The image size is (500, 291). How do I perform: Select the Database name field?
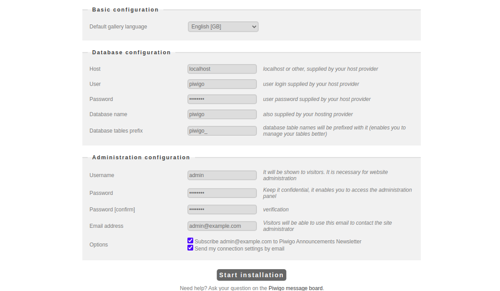222,114
